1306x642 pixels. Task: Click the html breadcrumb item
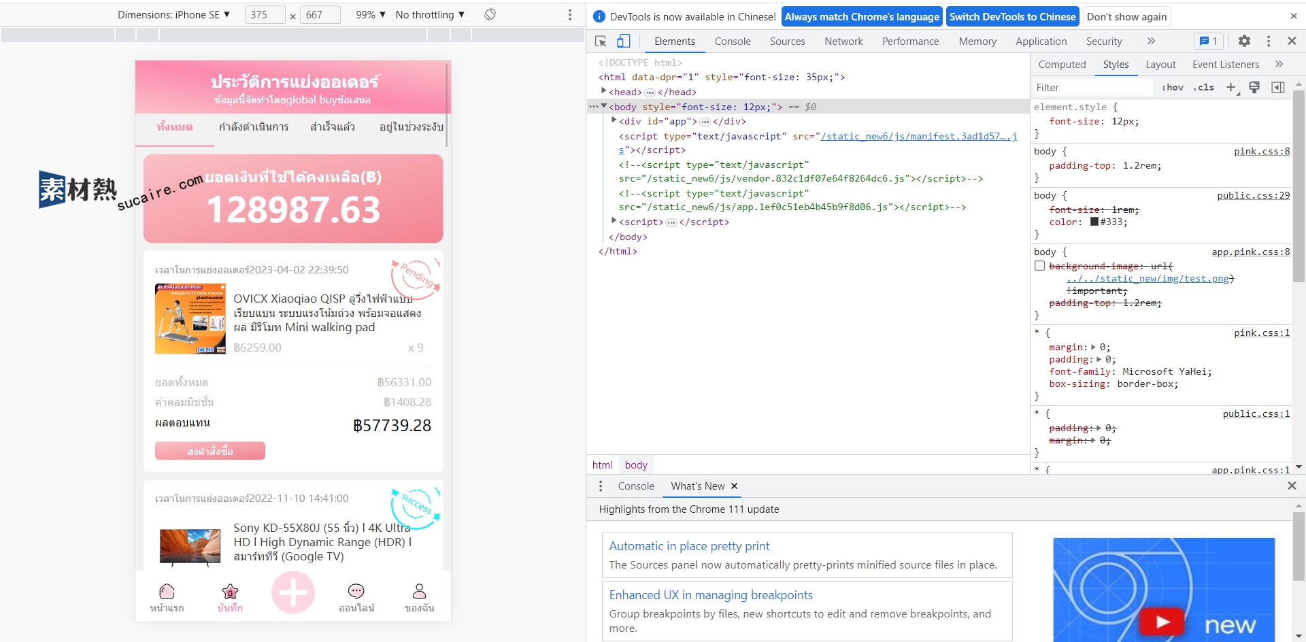(x=602, y=465)
